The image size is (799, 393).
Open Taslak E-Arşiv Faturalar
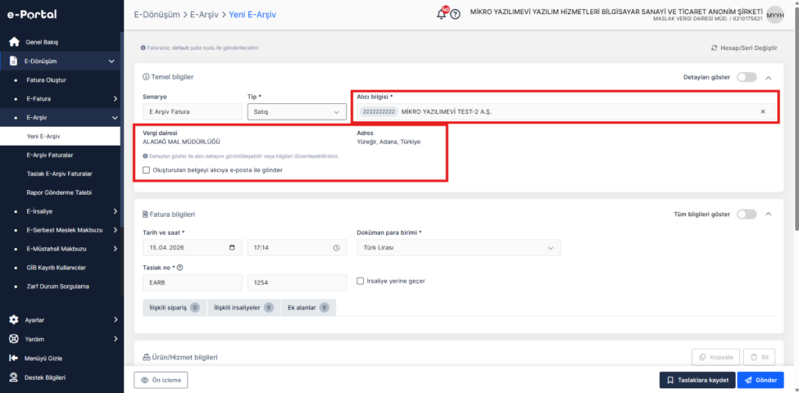coord(60,174)
